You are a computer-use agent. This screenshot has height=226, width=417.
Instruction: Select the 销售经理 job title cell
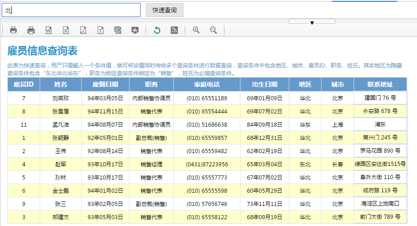coord(151,164)
